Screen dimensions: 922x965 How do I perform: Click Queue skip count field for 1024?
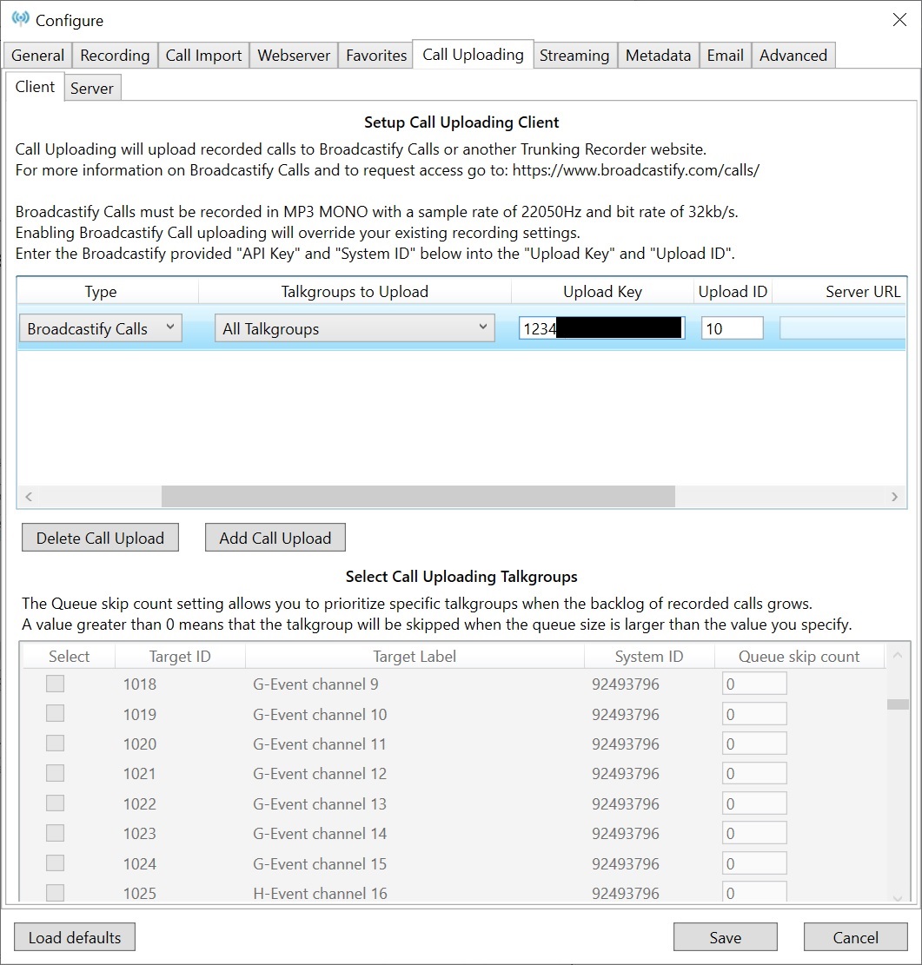[754, 863]
